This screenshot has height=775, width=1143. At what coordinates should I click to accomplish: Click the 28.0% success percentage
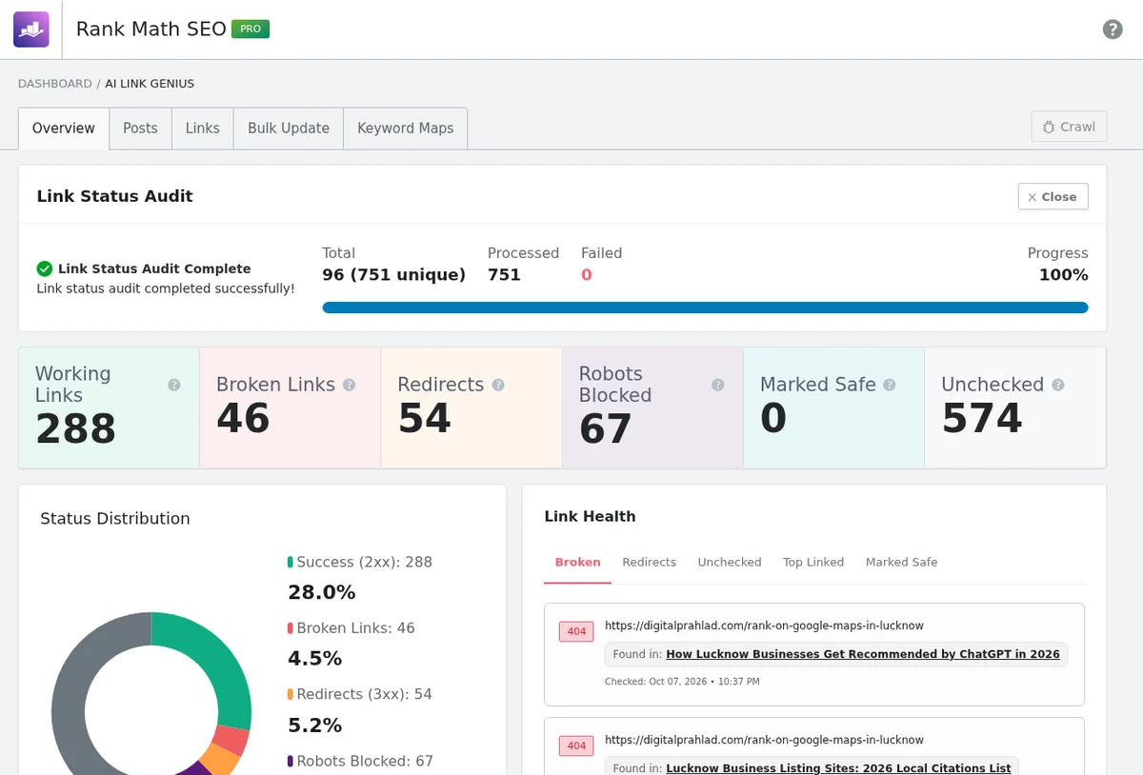click(x=321, y=592)
